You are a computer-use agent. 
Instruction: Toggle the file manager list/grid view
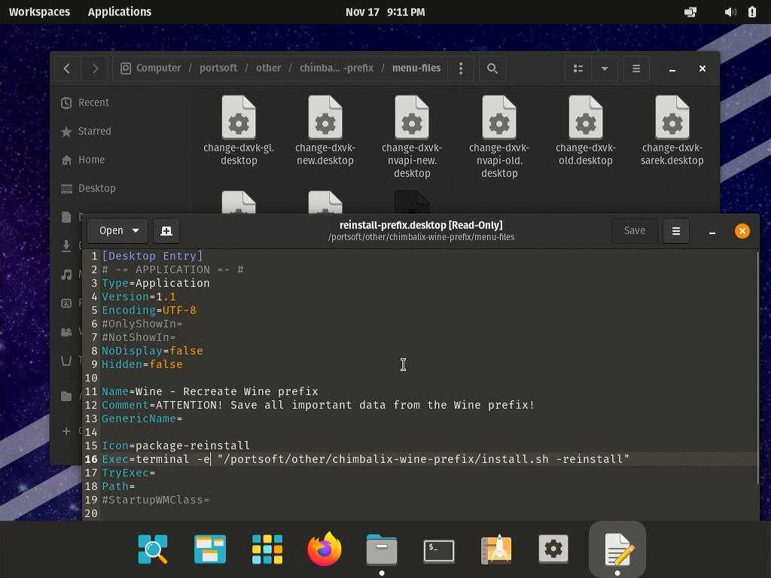578,68
